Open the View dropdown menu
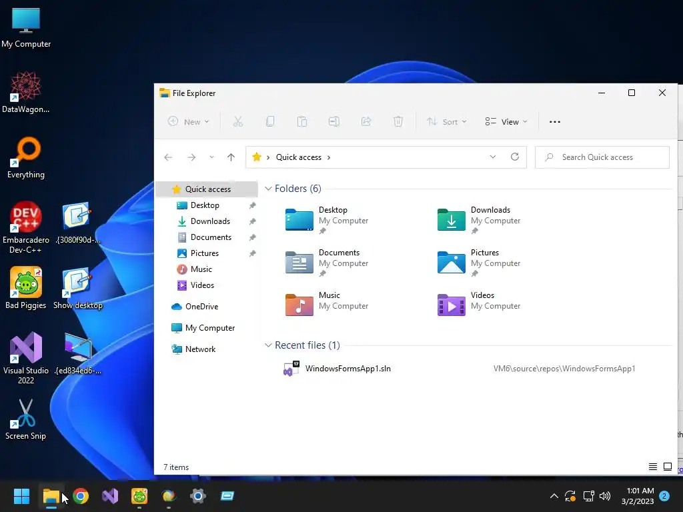This screenshot has width=683, height=512. (506, 122)
